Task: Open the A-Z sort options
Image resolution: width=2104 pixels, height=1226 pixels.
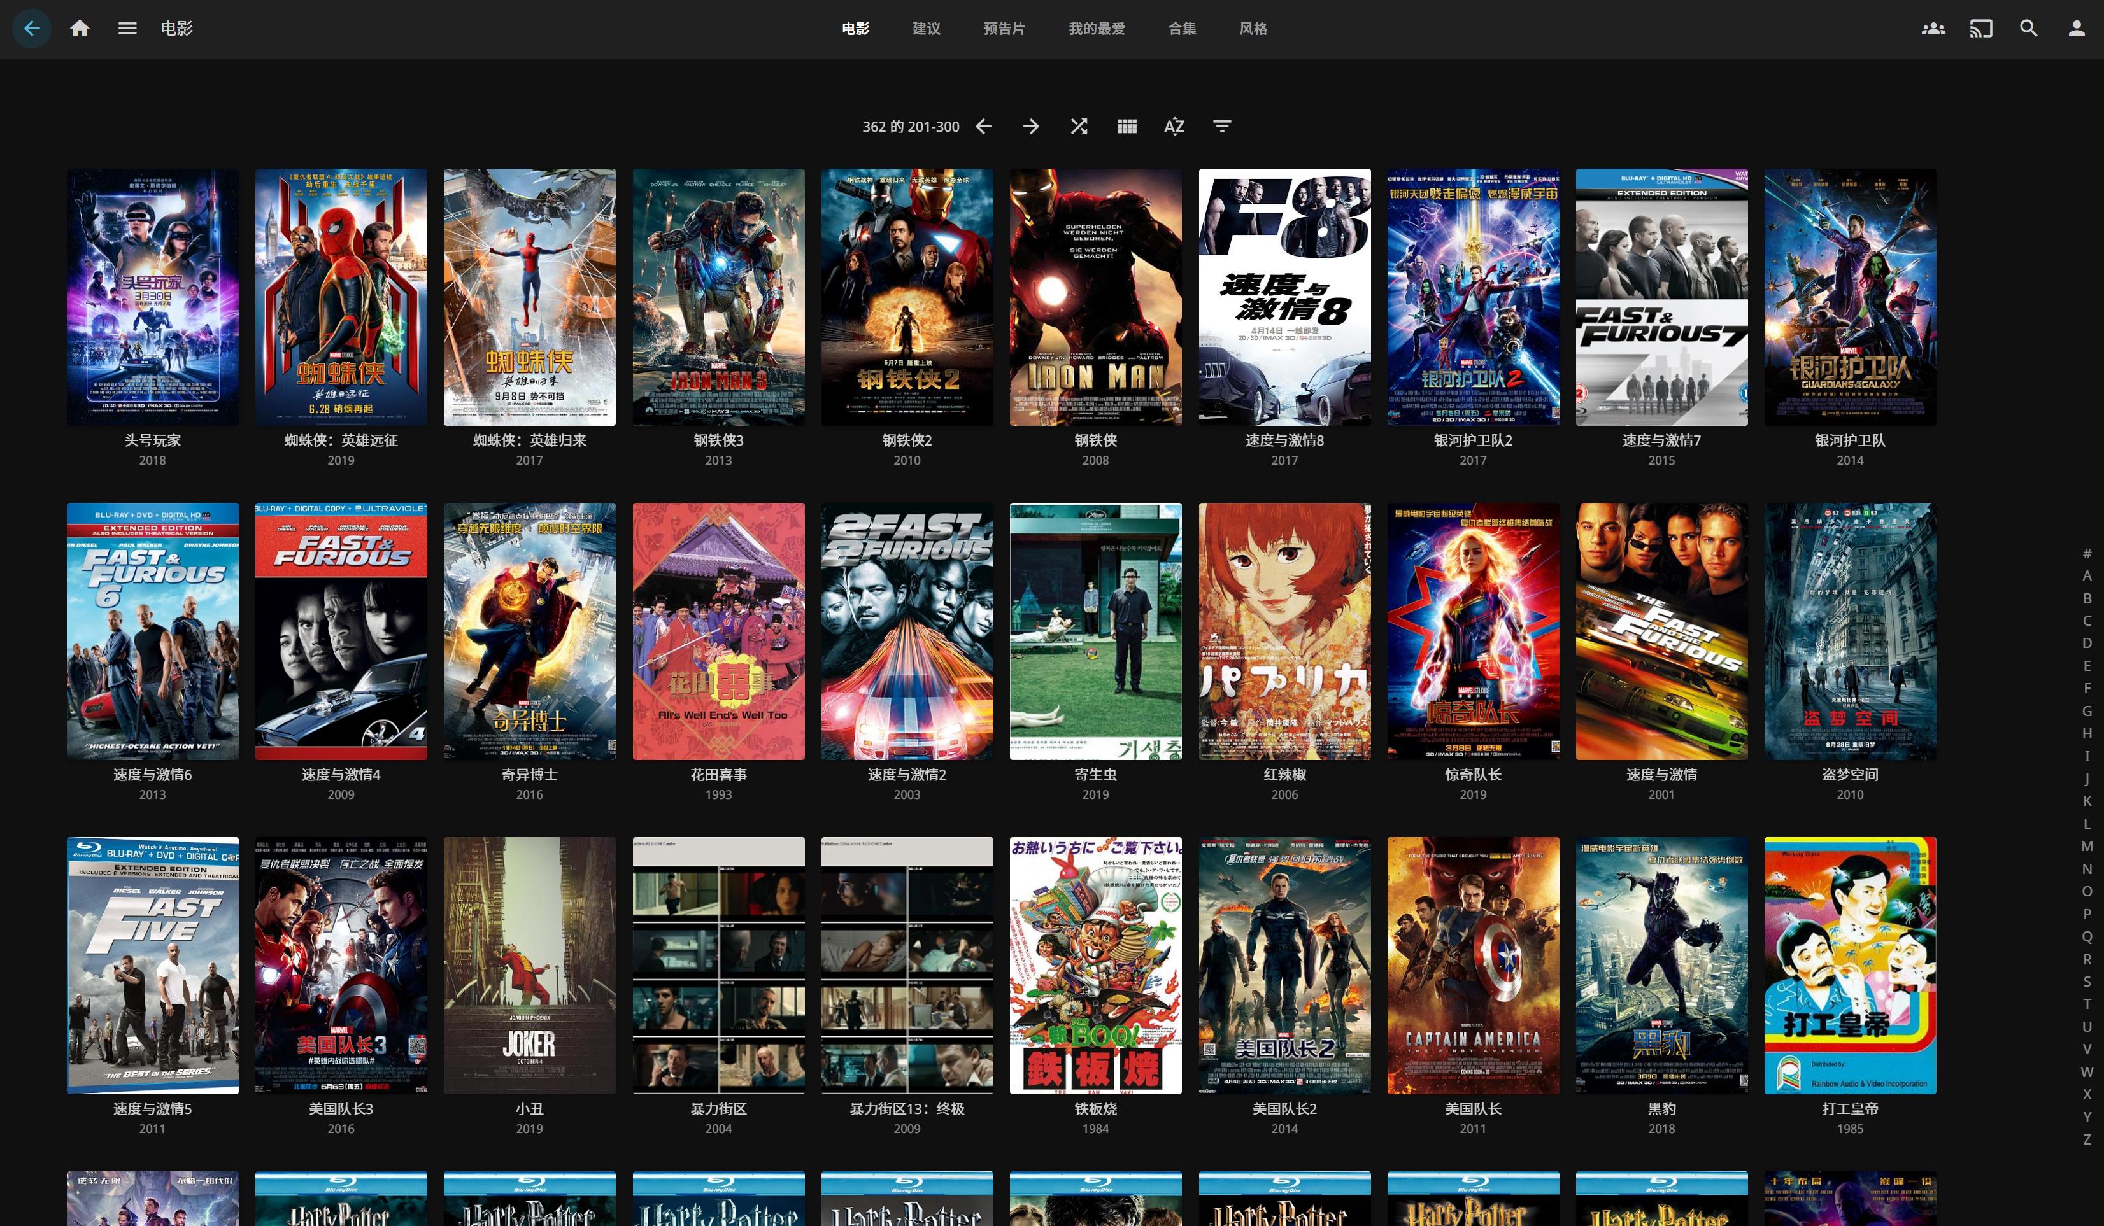Action: click(1174, 126)
